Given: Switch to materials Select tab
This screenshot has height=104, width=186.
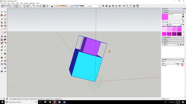Looking at the screenshot, I should point(163,22).
